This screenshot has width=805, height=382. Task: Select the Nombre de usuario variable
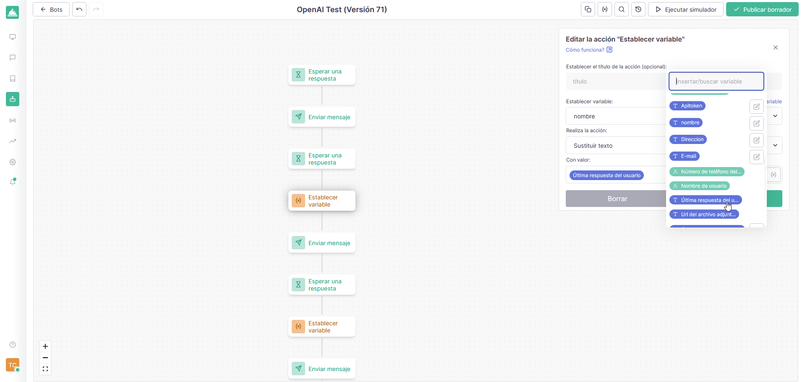(700, 186)
